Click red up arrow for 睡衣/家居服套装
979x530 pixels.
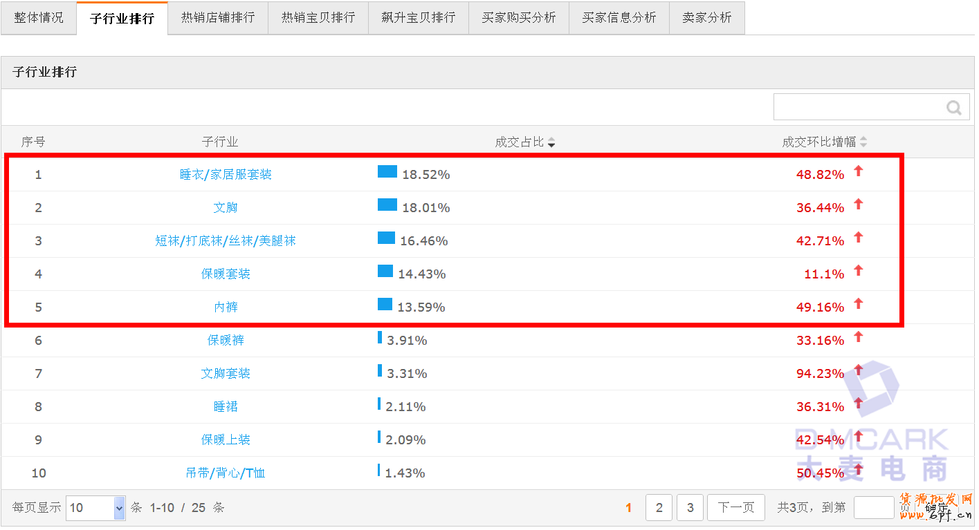tap(859, 171)
